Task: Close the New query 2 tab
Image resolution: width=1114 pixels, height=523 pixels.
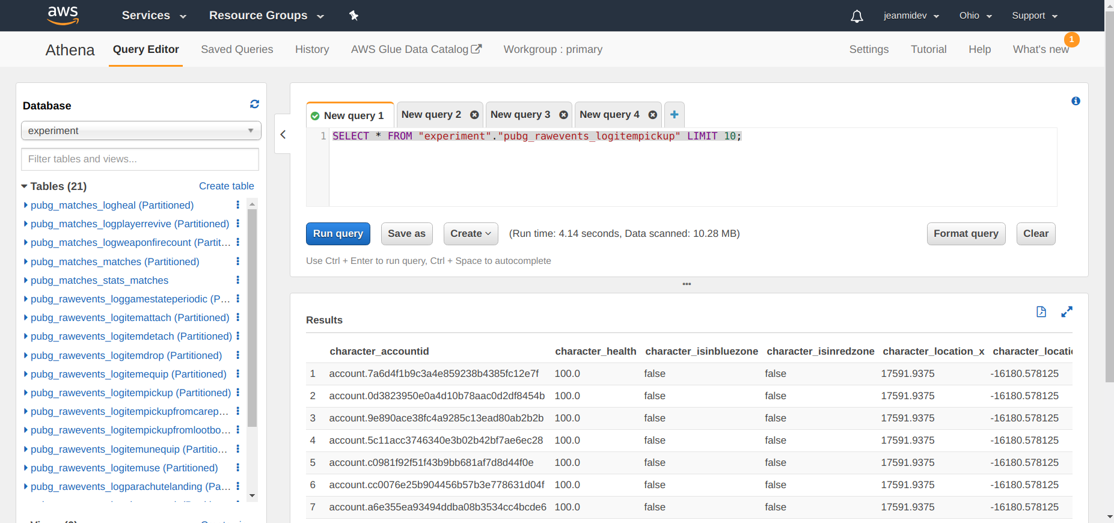Action: [474, 115]
